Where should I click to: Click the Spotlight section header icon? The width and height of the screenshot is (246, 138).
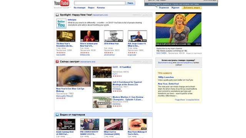[x=57, y=15]
